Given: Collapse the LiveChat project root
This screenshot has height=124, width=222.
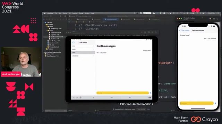Looking at the screenshot, I should coord(44,22).
